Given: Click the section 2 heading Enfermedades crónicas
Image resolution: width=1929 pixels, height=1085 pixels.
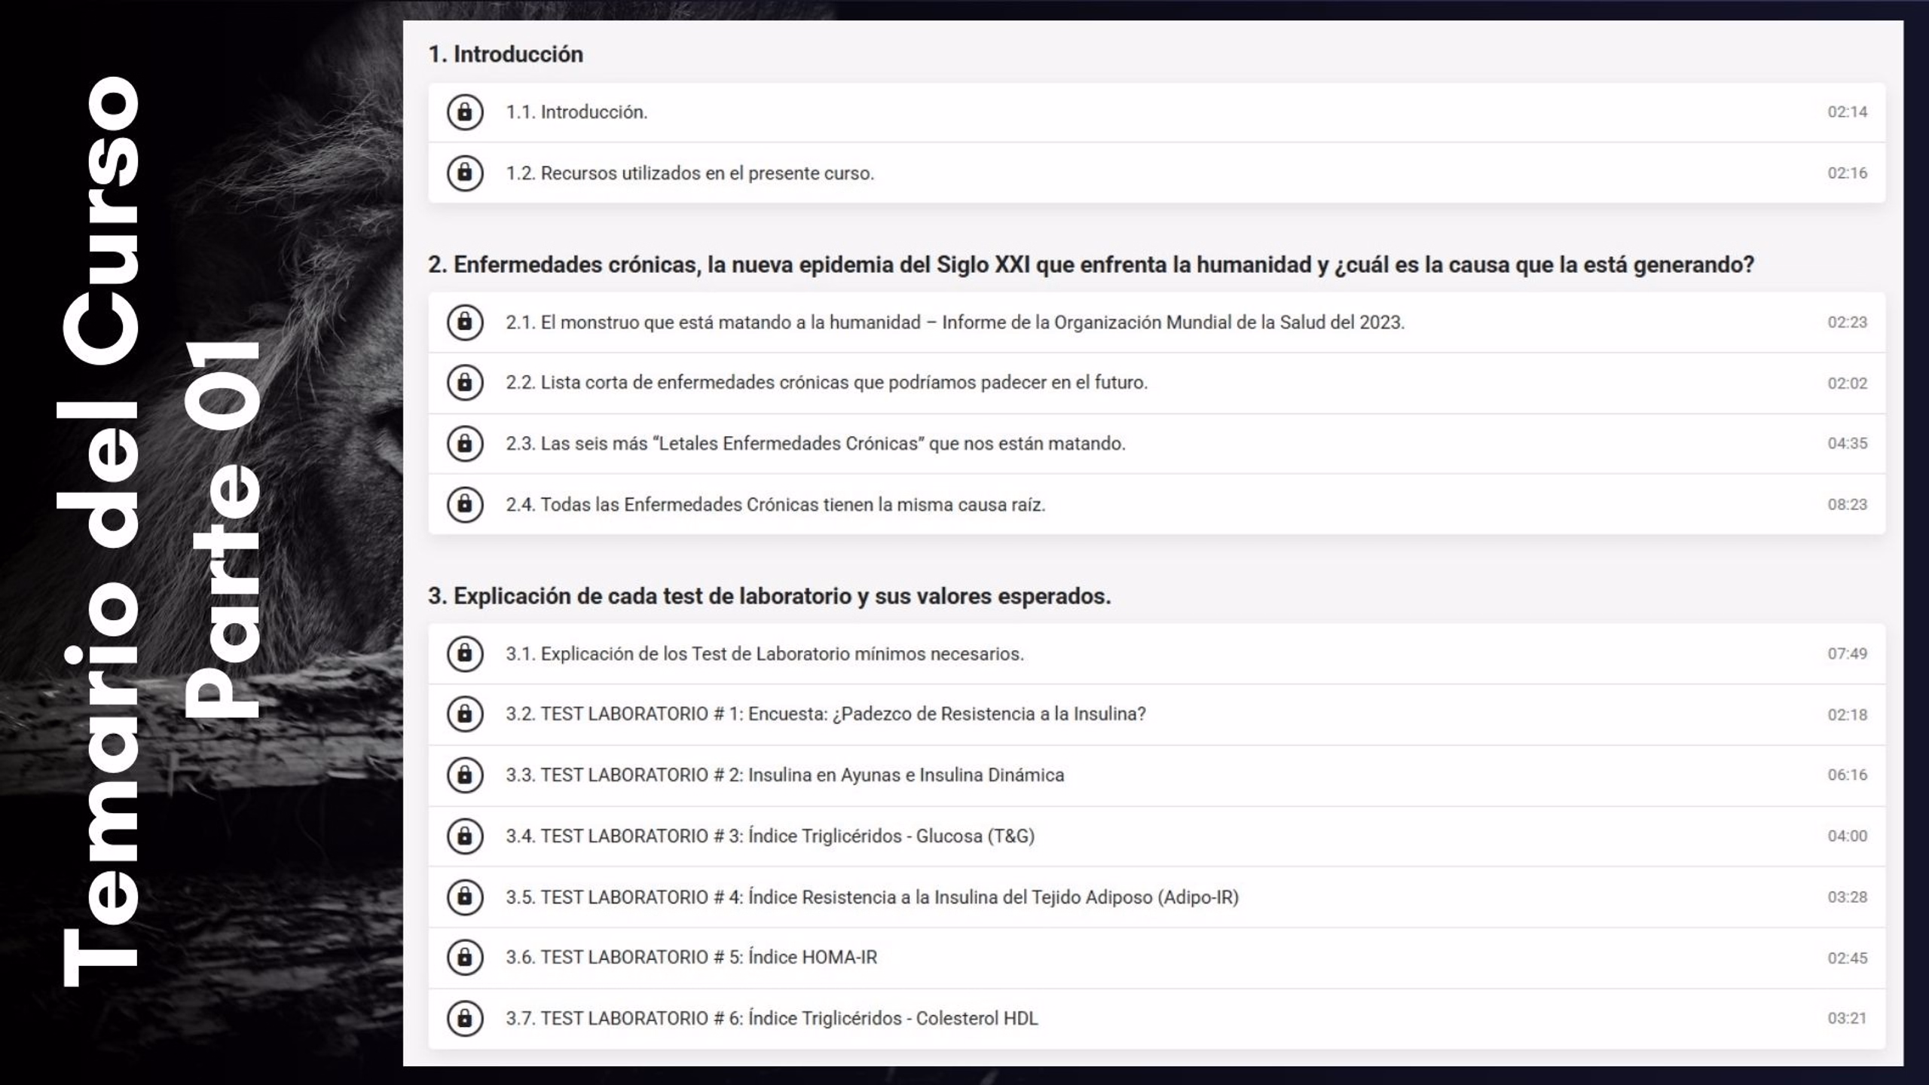Looking at the screenshot, I should (x=1091, y=265).
